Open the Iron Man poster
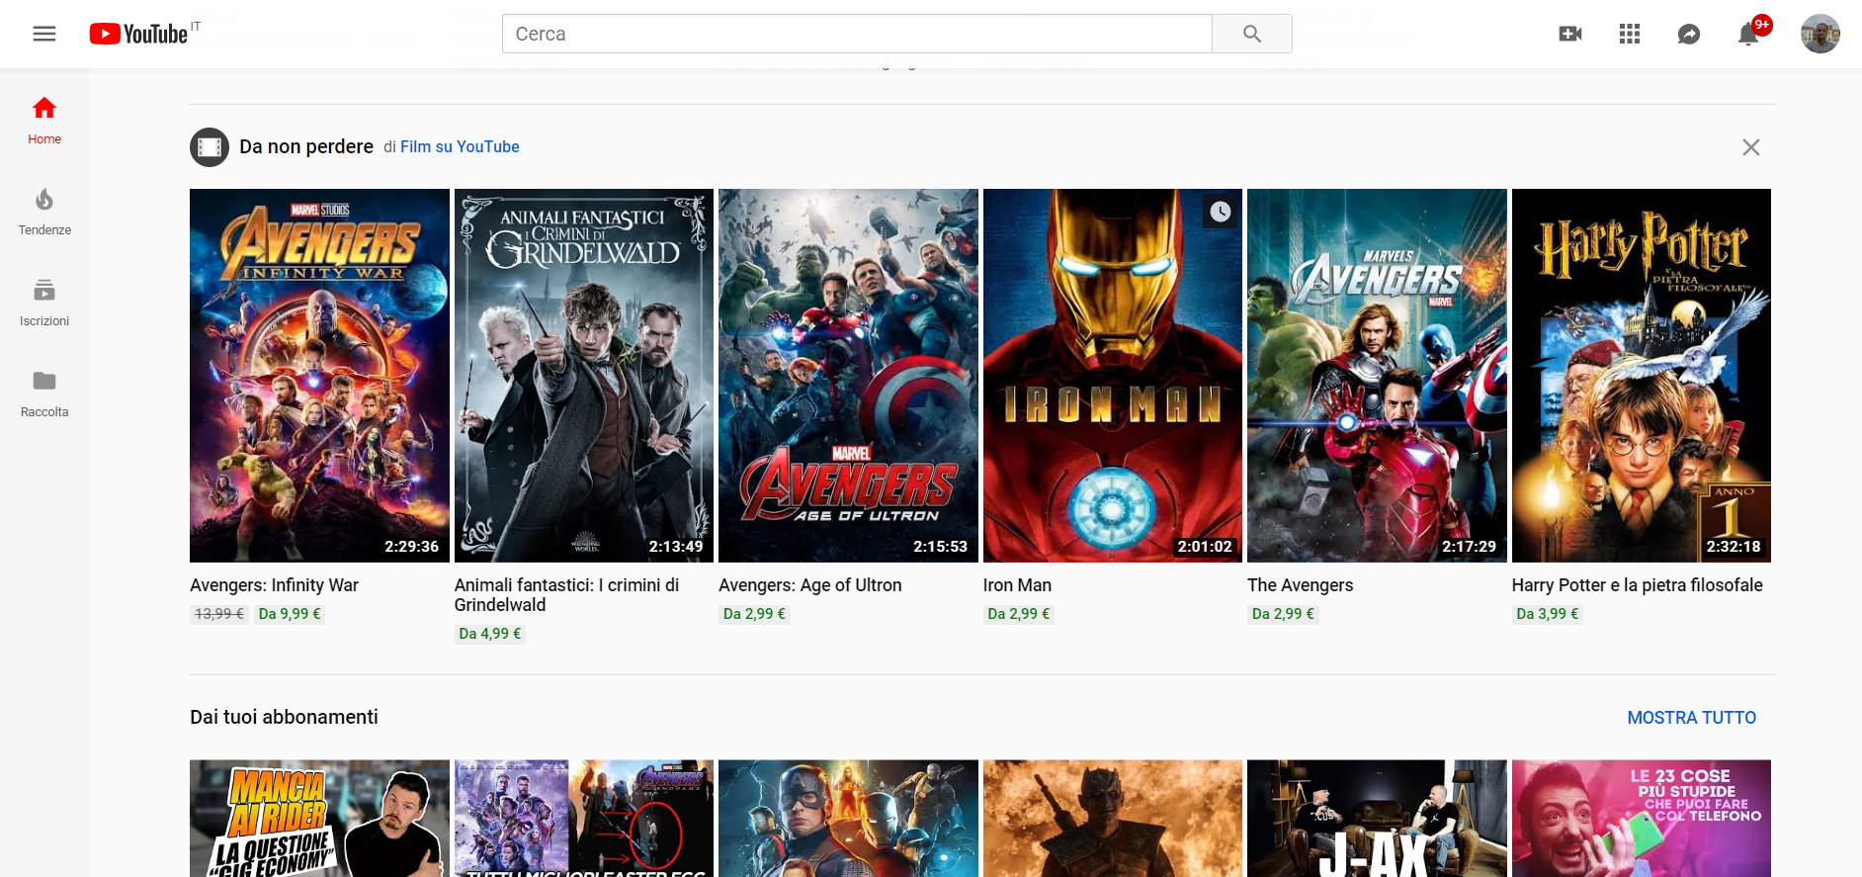Screen dimensions: 1862x877 click(1112, 376)
